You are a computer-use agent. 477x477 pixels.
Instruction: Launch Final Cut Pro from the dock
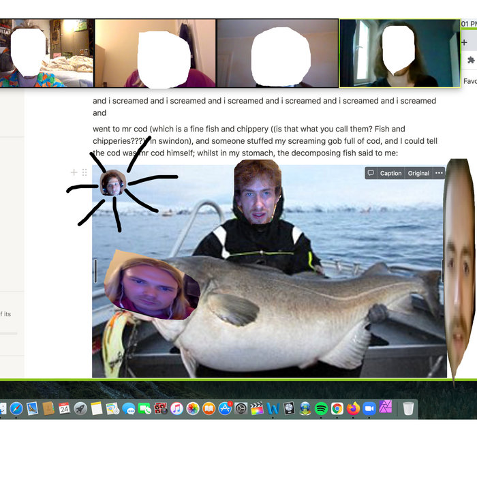(257, 409)
